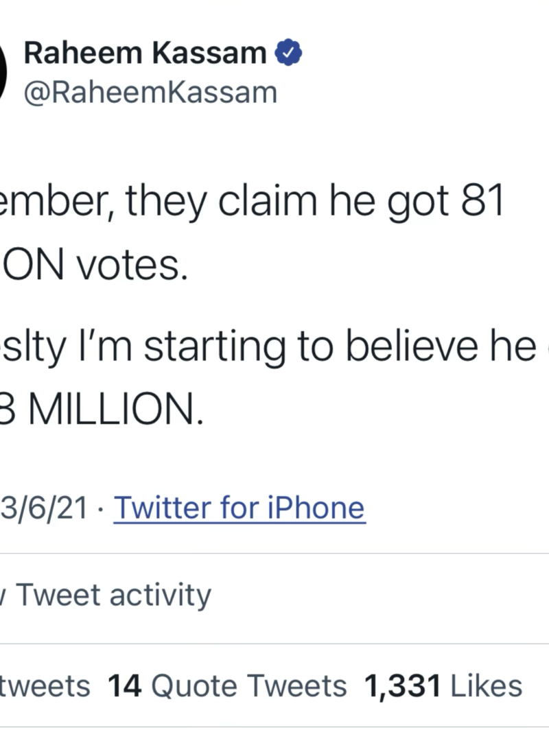Open the Twitter for iPhone link

[x=239, y=508]
